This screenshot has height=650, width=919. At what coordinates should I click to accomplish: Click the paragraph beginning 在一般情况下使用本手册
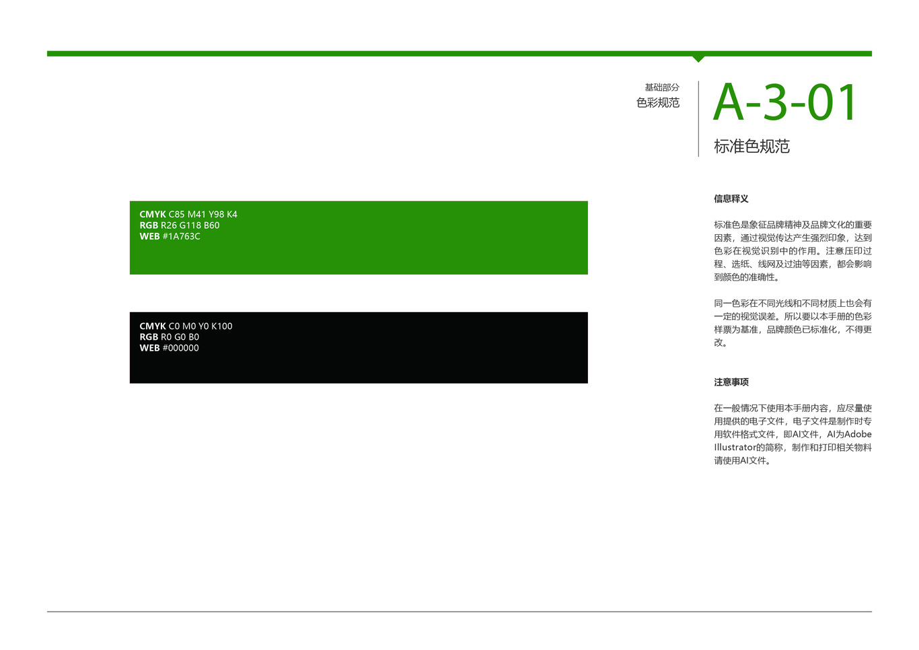[x=793, y=434]
